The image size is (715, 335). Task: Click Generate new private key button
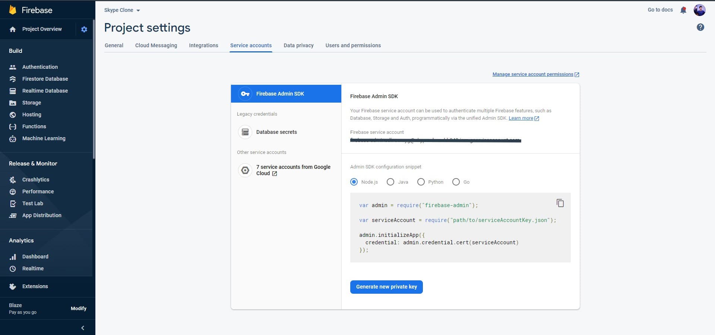pos(386,287)
